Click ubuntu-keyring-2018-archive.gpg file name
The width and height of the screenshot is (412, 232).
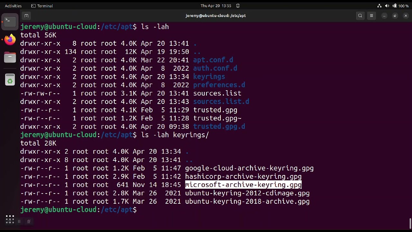pos(247,202)
